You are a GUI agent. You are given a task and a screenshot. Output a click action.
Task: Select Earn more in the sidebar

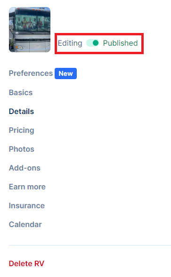[x=27, y=187]
